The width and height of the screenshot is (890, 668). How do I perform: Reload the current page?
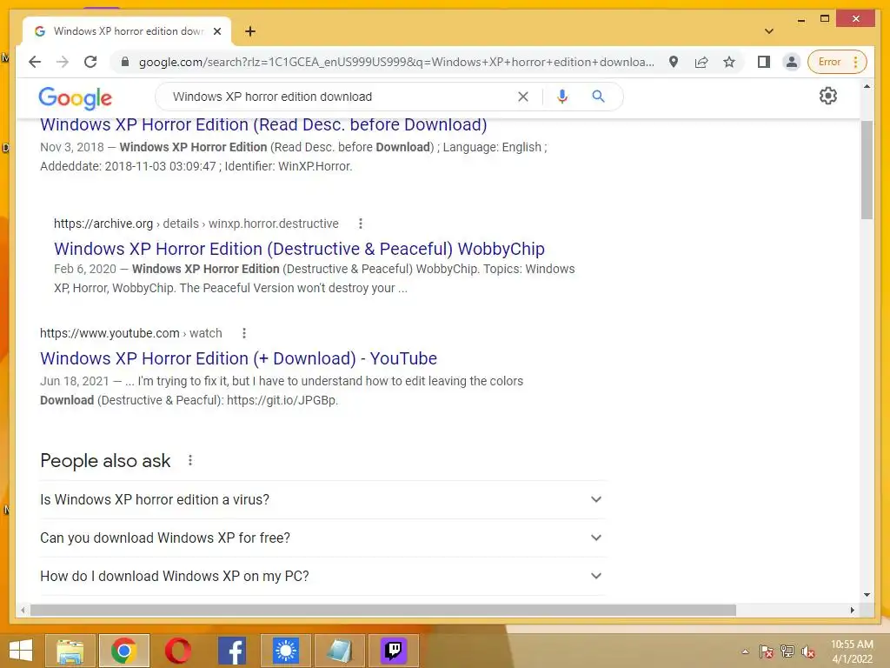(90, 62)
